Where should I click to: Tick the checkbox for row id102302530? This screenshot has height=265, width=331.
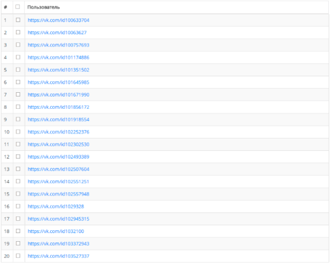(x=18, y=144)
